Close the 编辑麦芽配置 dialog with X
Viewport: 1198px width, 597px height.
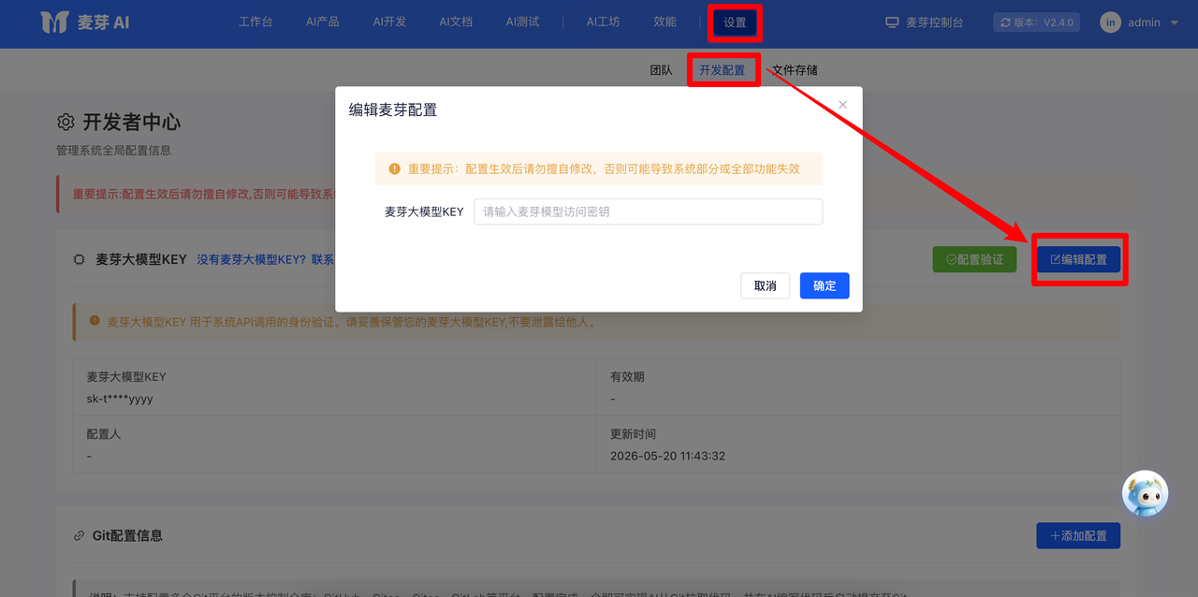click(842, 105)
